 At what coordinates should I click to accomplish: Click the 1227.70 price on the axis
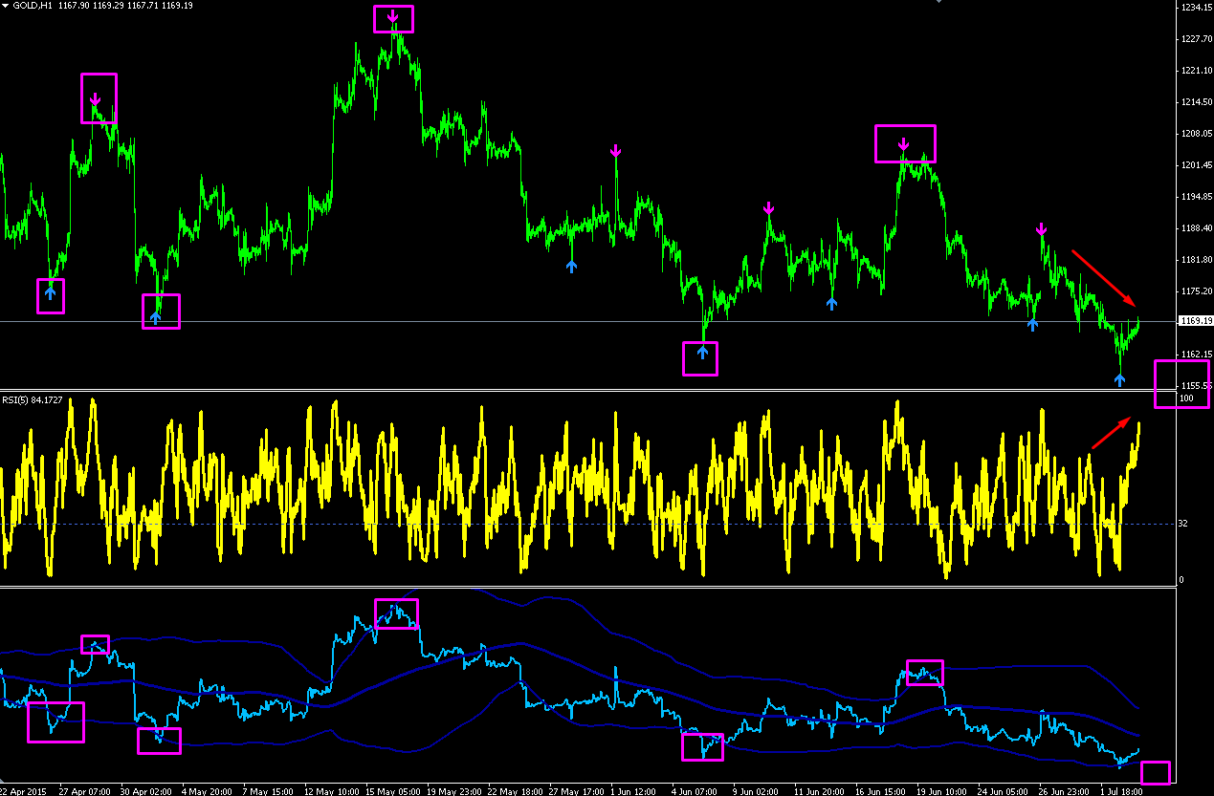tap(1197, 39)
